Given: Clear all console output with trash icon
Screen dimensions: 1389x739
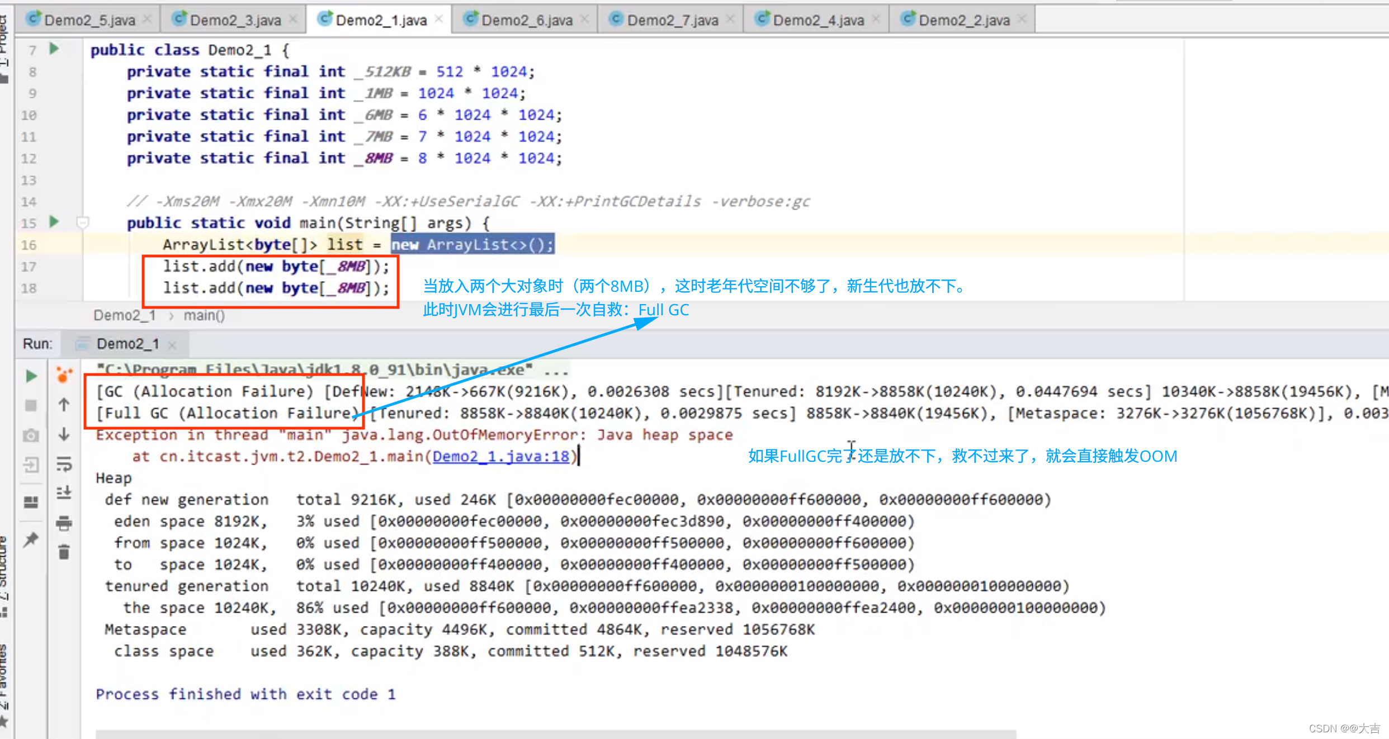Looking at the screenshot, I should [x=64, y=552].
